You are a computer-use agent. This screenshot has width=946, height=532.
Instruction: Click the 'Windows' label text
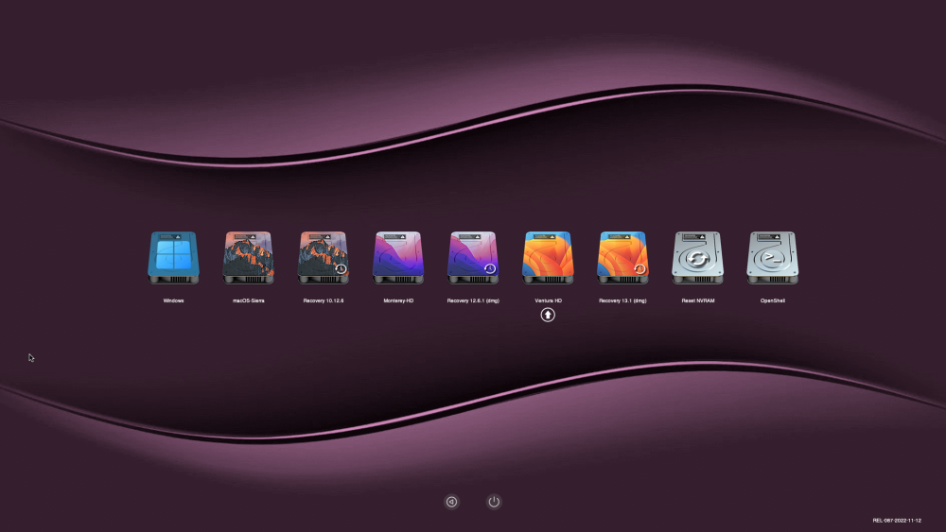174,300
